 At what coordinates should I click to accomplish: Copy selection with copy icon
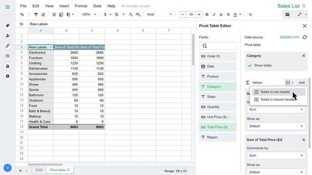point(61,15)
